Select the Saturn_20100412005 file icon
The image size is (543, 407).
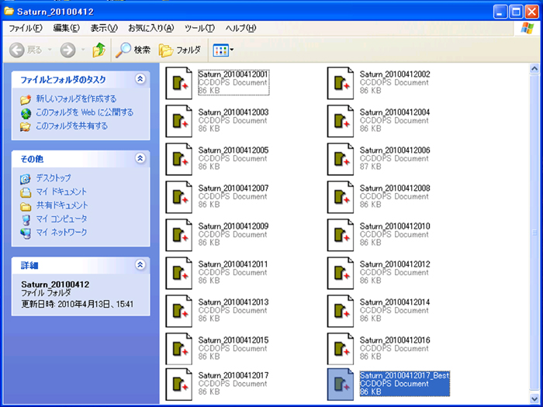point(178,159)
